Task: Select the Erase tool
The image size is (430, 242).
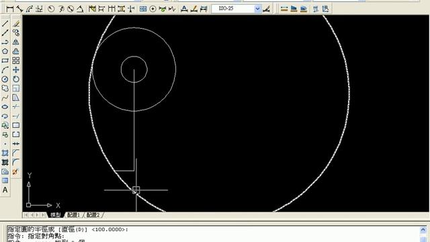Action: pyautogui.click(x=16, y=24)
